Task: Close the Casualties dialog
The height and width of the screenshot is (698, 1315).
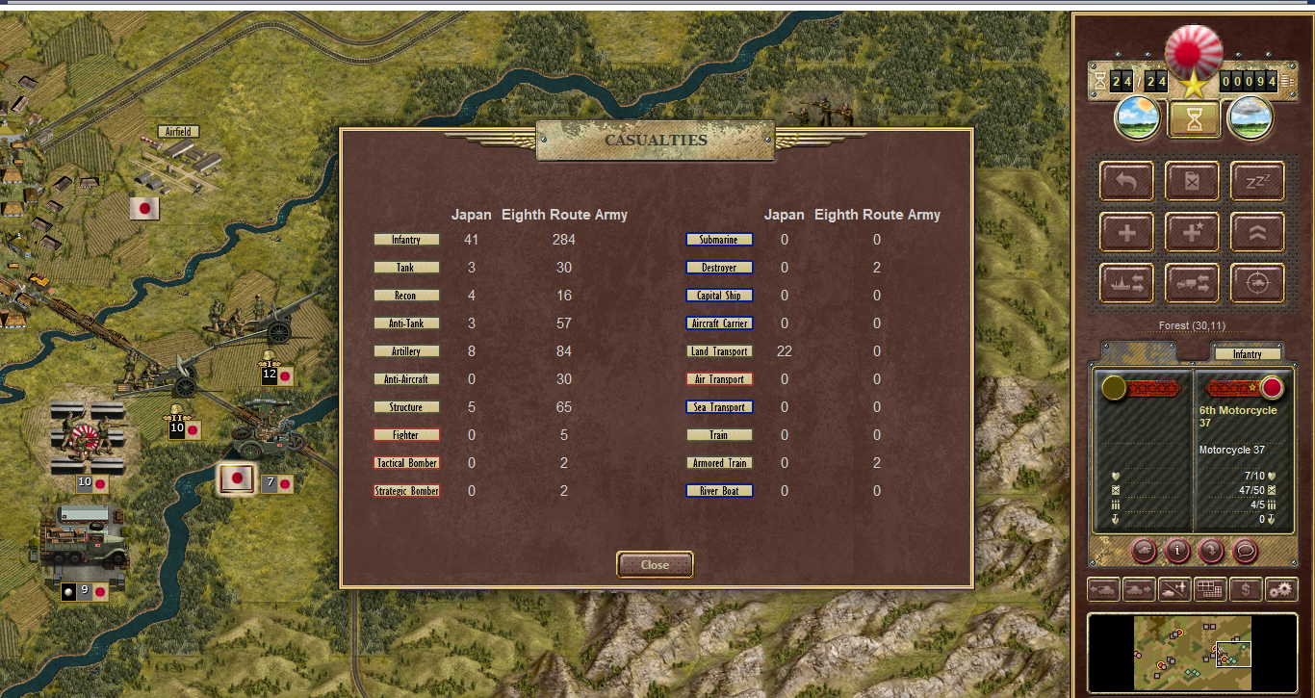Action: click(655, 565)
